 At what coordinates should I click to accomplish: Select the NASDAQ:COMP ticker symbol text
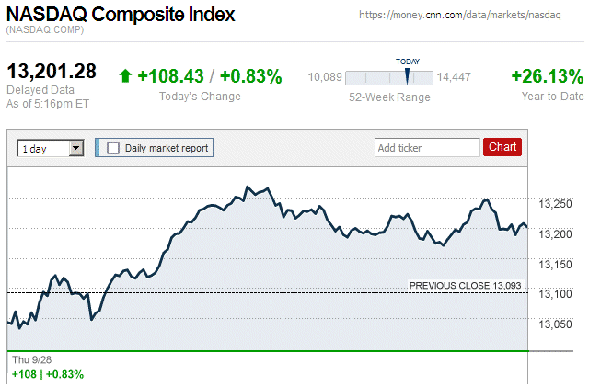[x=44, y=31]
